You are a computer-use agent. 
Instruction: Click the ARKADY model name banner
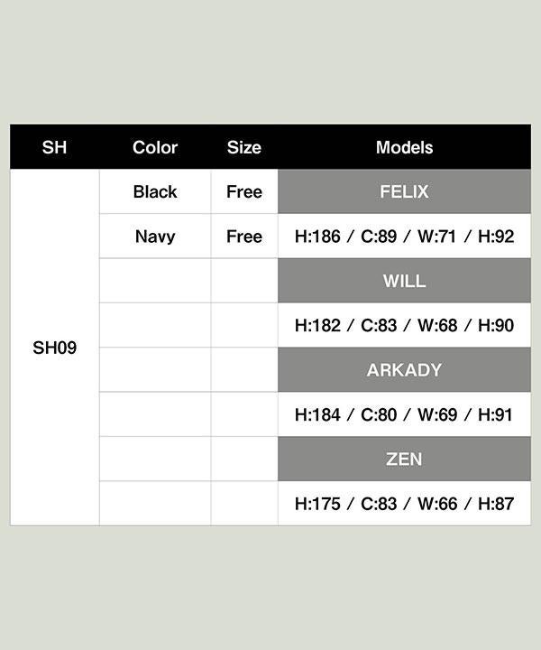coord(405,370)
